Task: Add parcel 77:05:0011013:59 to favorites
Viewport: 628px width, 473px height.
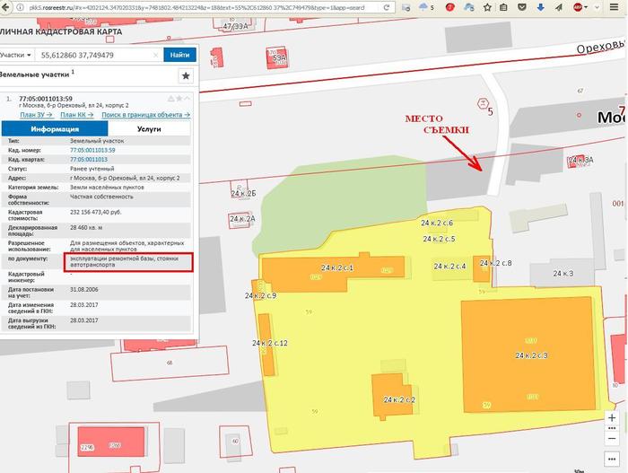Action: coord(179,98)
